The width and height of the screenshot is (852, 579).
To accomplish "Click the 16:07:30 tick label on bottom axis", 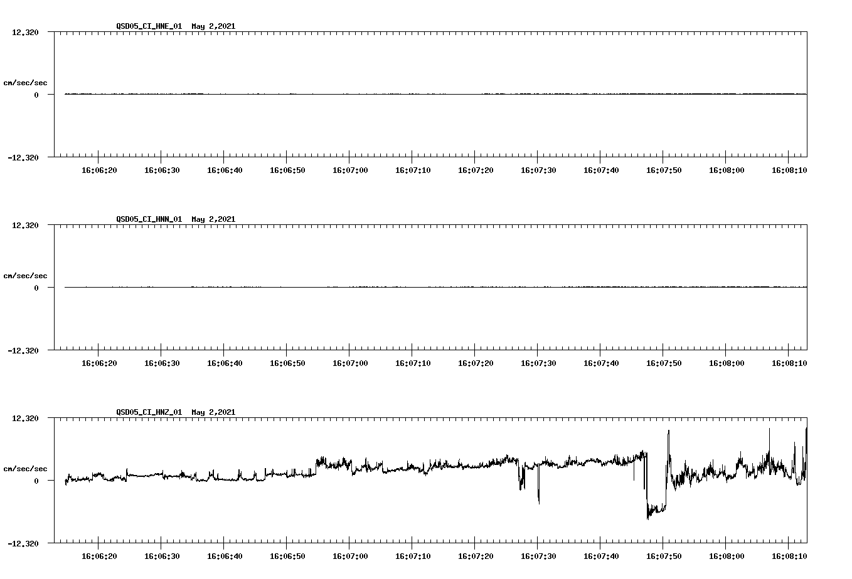I will (x=538, y=555).
